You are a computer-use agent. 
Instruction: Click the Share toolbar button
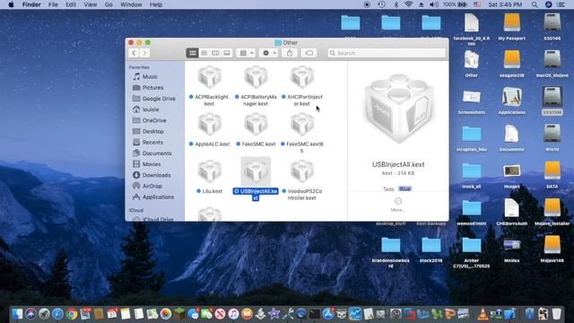pyautogui.click(x=290, y=53)
